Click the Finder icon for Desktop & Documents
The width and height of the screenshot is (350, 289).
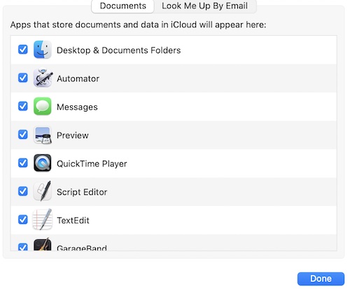click(43, 50)
